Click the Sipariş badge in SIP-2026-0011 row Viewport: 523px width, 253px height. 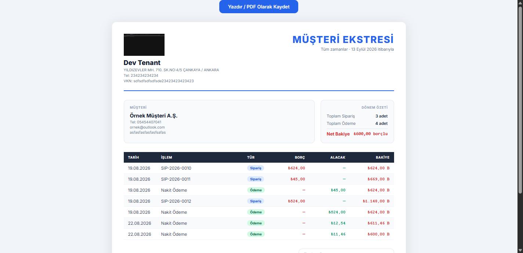256,179
